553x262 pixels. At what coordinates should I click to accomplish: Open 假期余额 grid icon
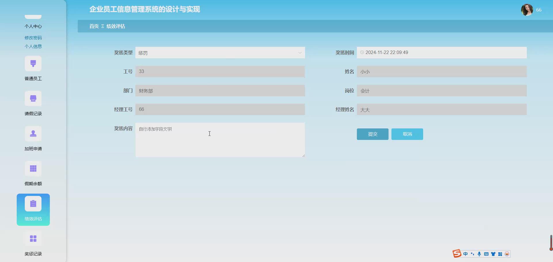click(x=33, y=169)
